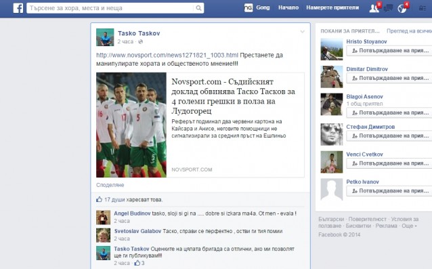Expand the post options chevron
This screenshot has width=432, height=269.
(302, 32)
